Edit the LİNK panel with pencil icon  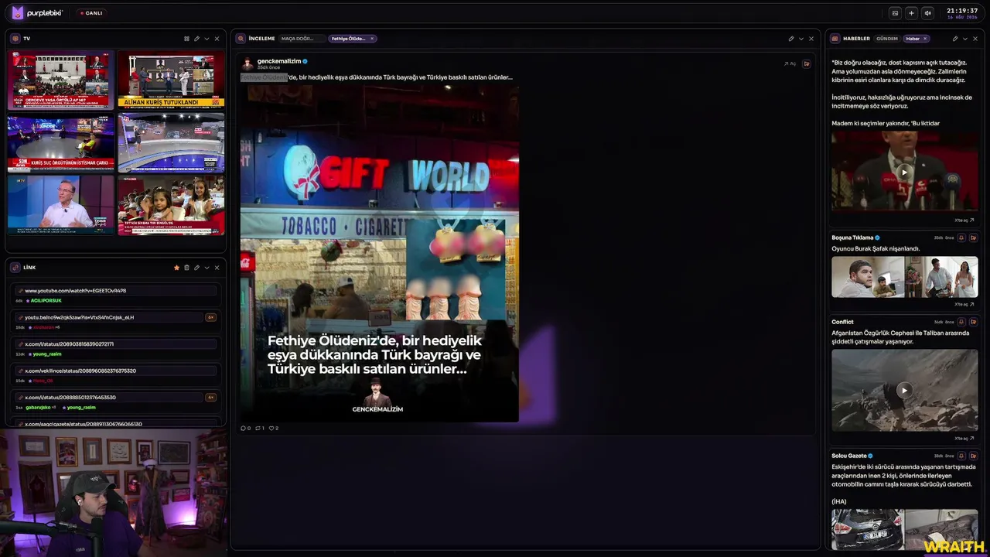[x=196, y=268]
